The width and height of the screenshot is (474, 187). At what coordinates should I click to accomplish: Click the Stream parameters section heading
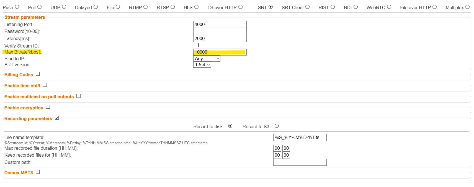click(25, 17)
